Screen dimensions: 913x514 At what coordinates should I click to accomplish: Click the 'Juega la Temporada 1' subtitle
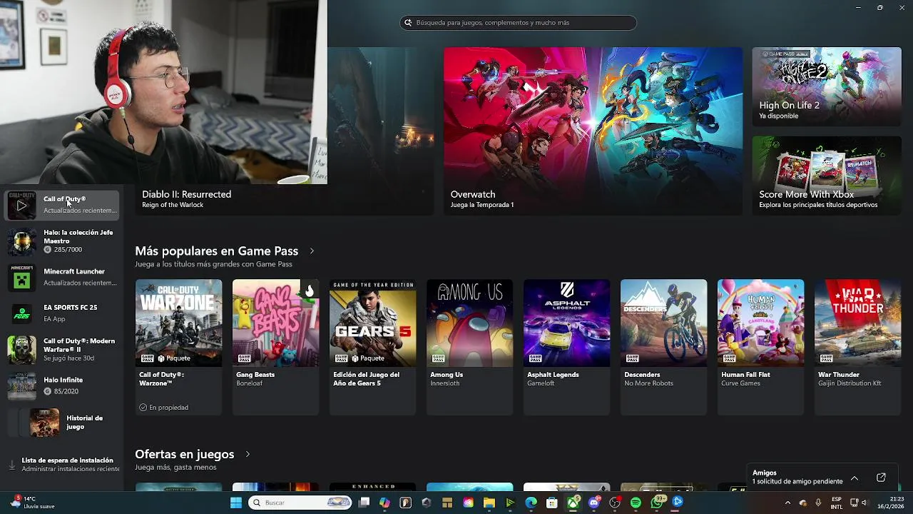click(x=482, y=205)
